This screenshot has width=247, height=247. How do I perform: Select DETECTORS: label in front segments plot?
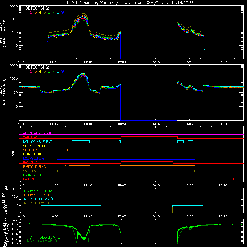click(x=37, y=8)
